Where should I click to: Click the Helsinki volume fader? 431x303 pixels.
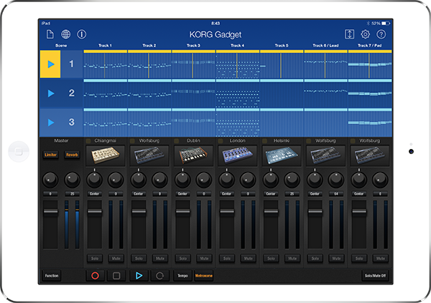pos(271,211)
